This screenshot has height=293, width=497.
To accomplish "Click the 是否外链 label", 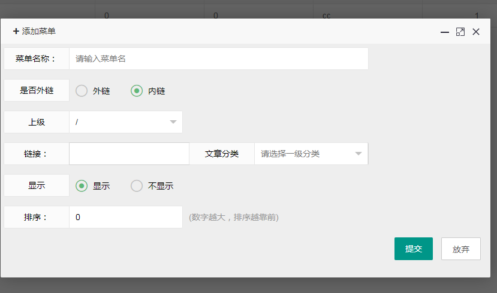I will 37,90.
